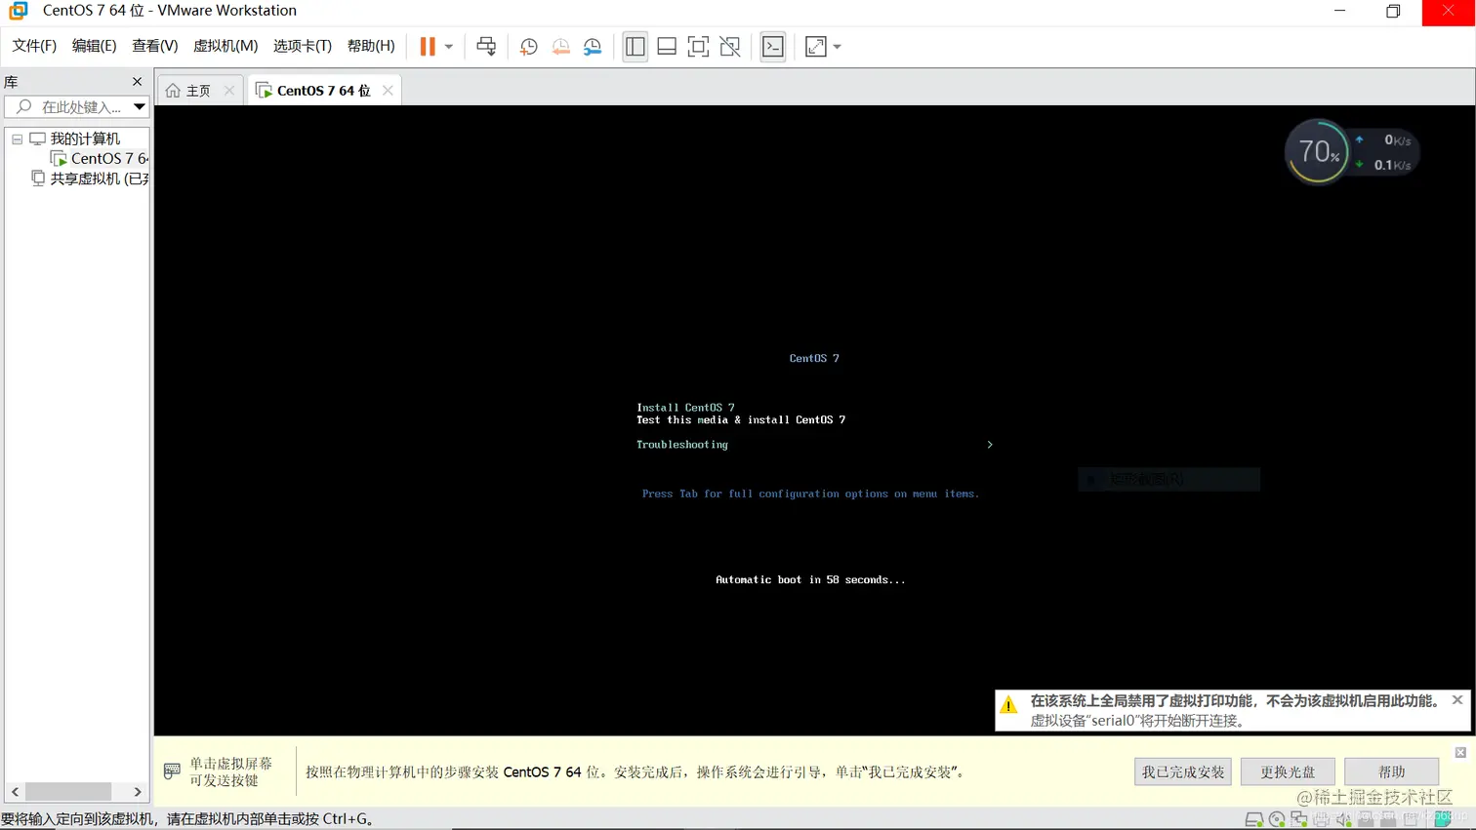
Task: Click the sound card status icon
Action: click(x=1343, y=819)
